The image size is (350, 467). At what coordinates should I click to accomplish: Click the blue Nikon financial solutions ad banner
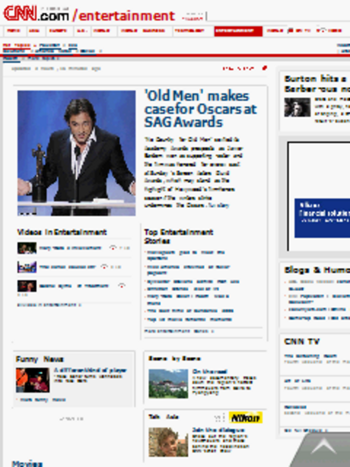(322, 218)
